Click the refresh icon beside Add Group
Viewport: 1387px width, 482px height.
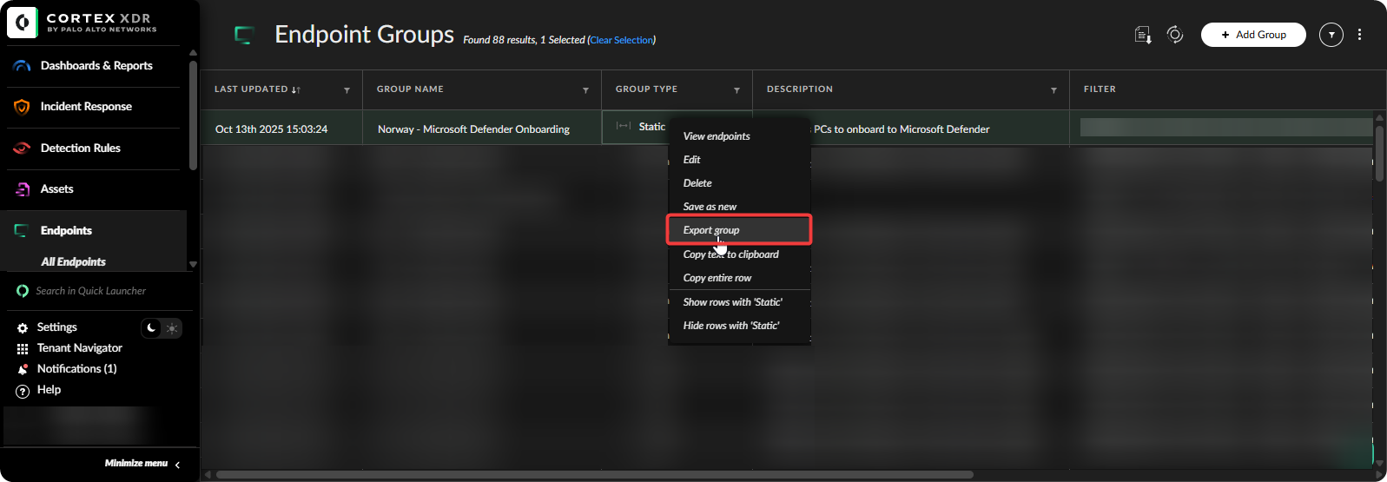click(x=1175, y=35)
